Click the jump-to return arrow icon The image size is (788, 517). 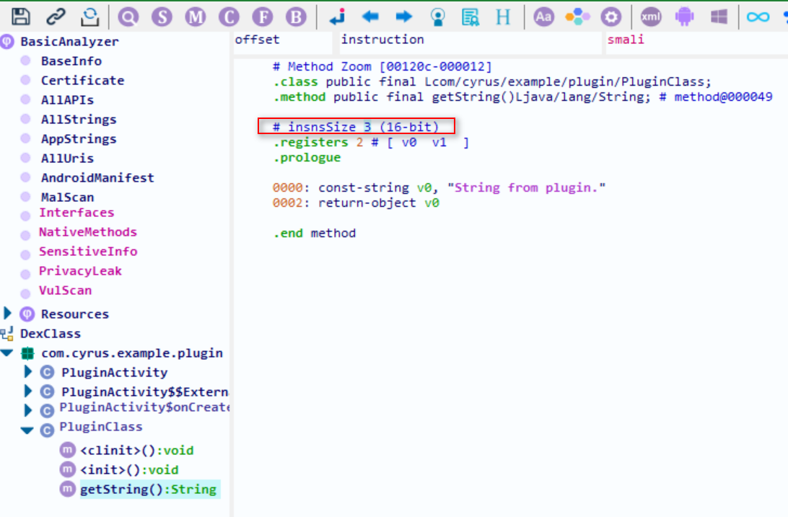click(337, 17)
